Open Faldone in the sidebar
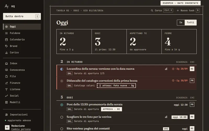209x131 pixels. (22, 33)
